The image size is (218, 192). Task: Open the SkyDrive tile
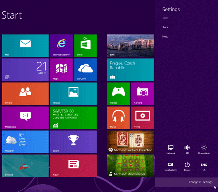click(85, 70)
